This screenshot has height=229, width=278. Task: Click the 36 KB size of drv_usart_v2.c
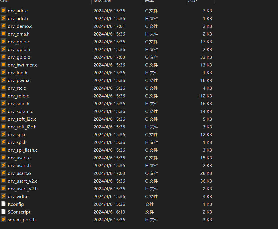tap(206, 181)
